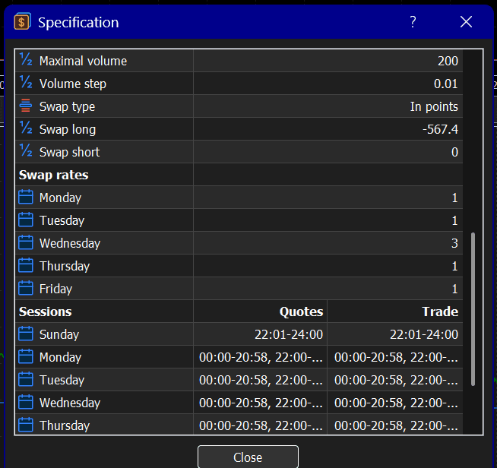Select the Thursday Trade session cell
Viewport: 497px width, 468px height.
pyautogui.click(x=395, y=425)
